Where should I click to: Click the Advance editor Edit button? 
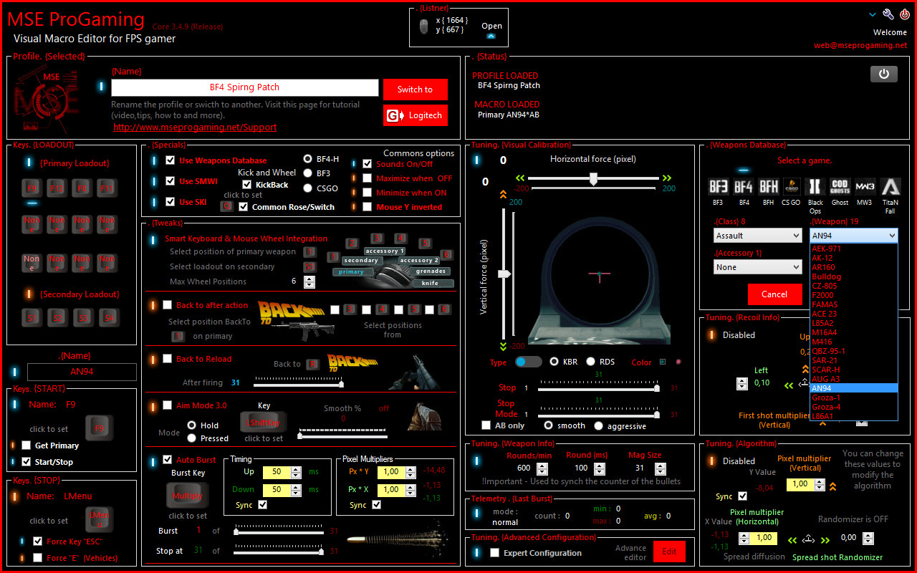coord(669,552)
